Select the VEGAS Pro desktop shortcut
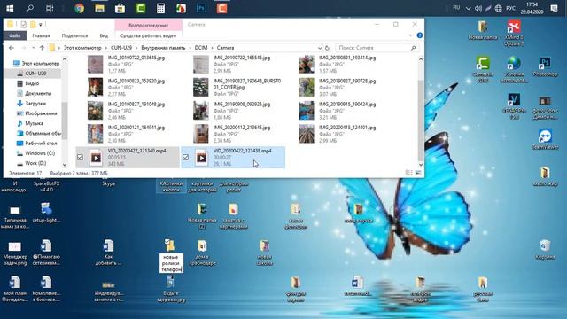567x319 pixels. pyautogui.click(x=514, y=106)
